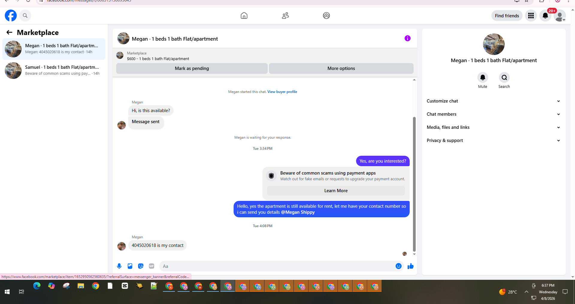The image size is (575, 304).
Task: Choose a sticker icon
Action: 141,266
